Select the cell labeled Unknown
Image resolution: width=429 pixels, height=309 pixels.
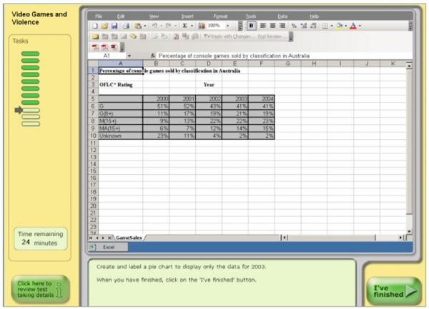(x=120, y=136)
